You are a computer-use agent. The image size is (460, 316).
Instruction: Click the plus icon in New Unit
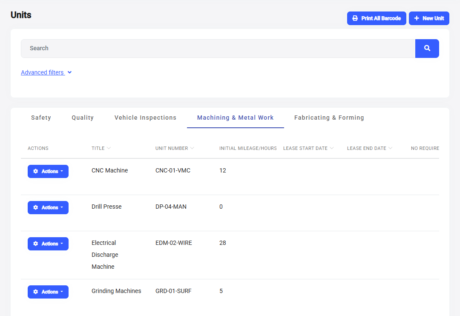coord(417,18)
